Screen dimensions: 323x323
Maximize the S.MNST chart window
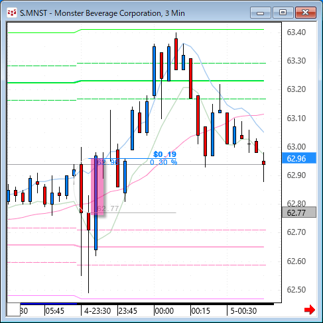283,13
